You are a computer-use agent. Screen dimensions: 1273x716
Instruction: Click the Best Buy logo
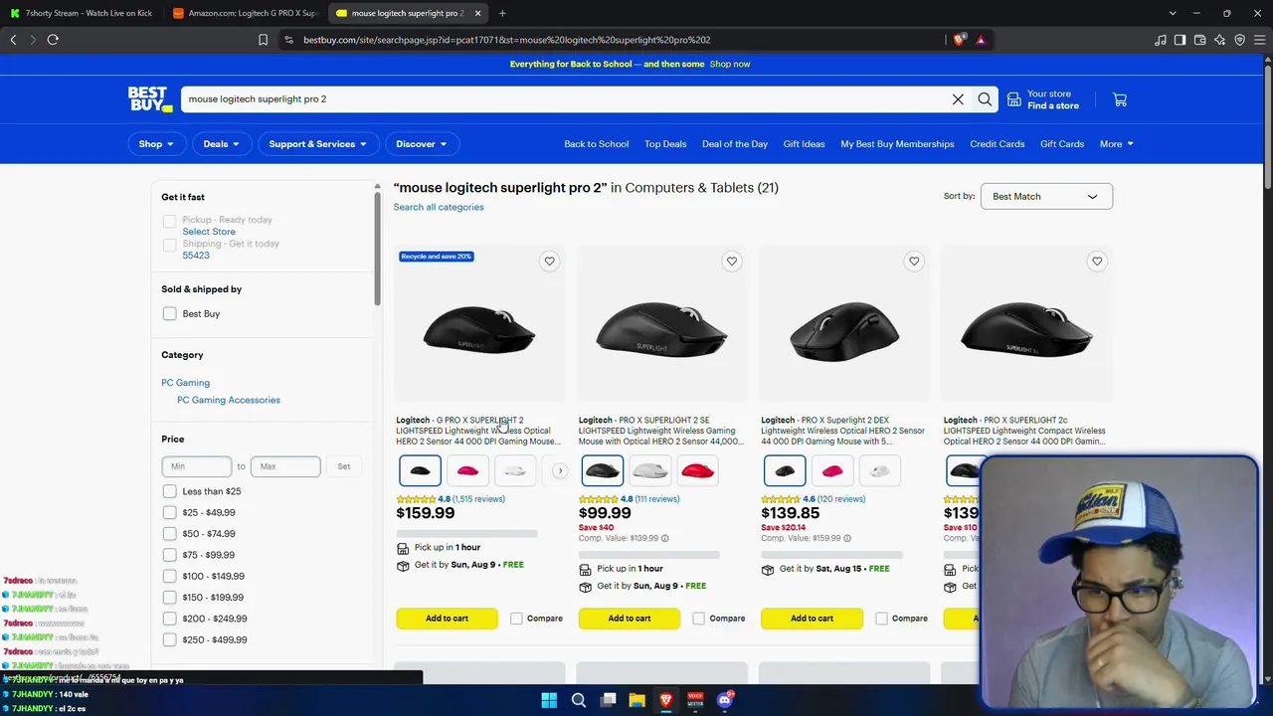click(149, 99)
